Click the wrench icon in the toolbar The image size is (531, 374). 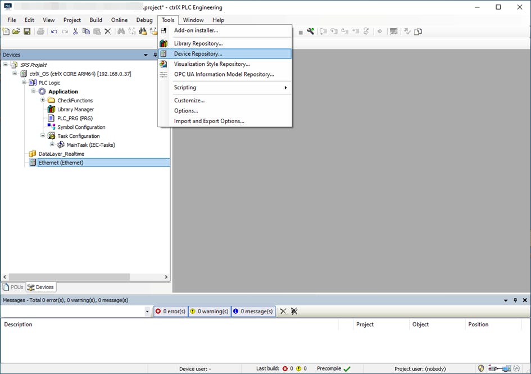pyautogui.click(x=310, y=31)
